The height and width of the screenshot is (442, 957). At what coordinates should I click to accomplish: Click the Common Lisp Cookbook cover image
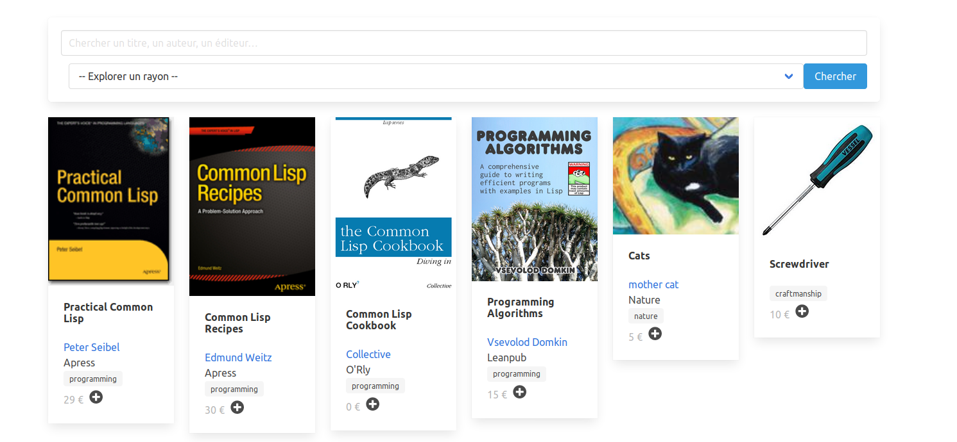point(393,205)
